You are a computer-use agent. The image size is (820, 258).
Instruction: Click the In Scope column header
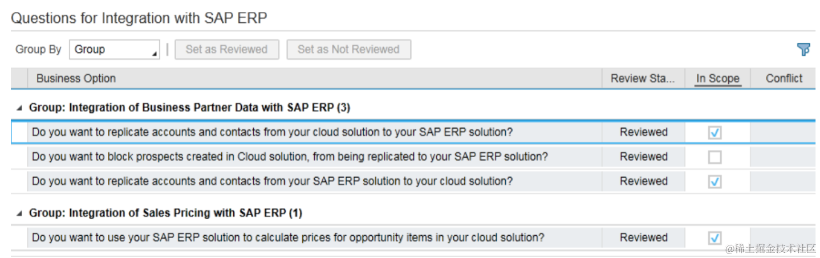[x=717, y=79]
